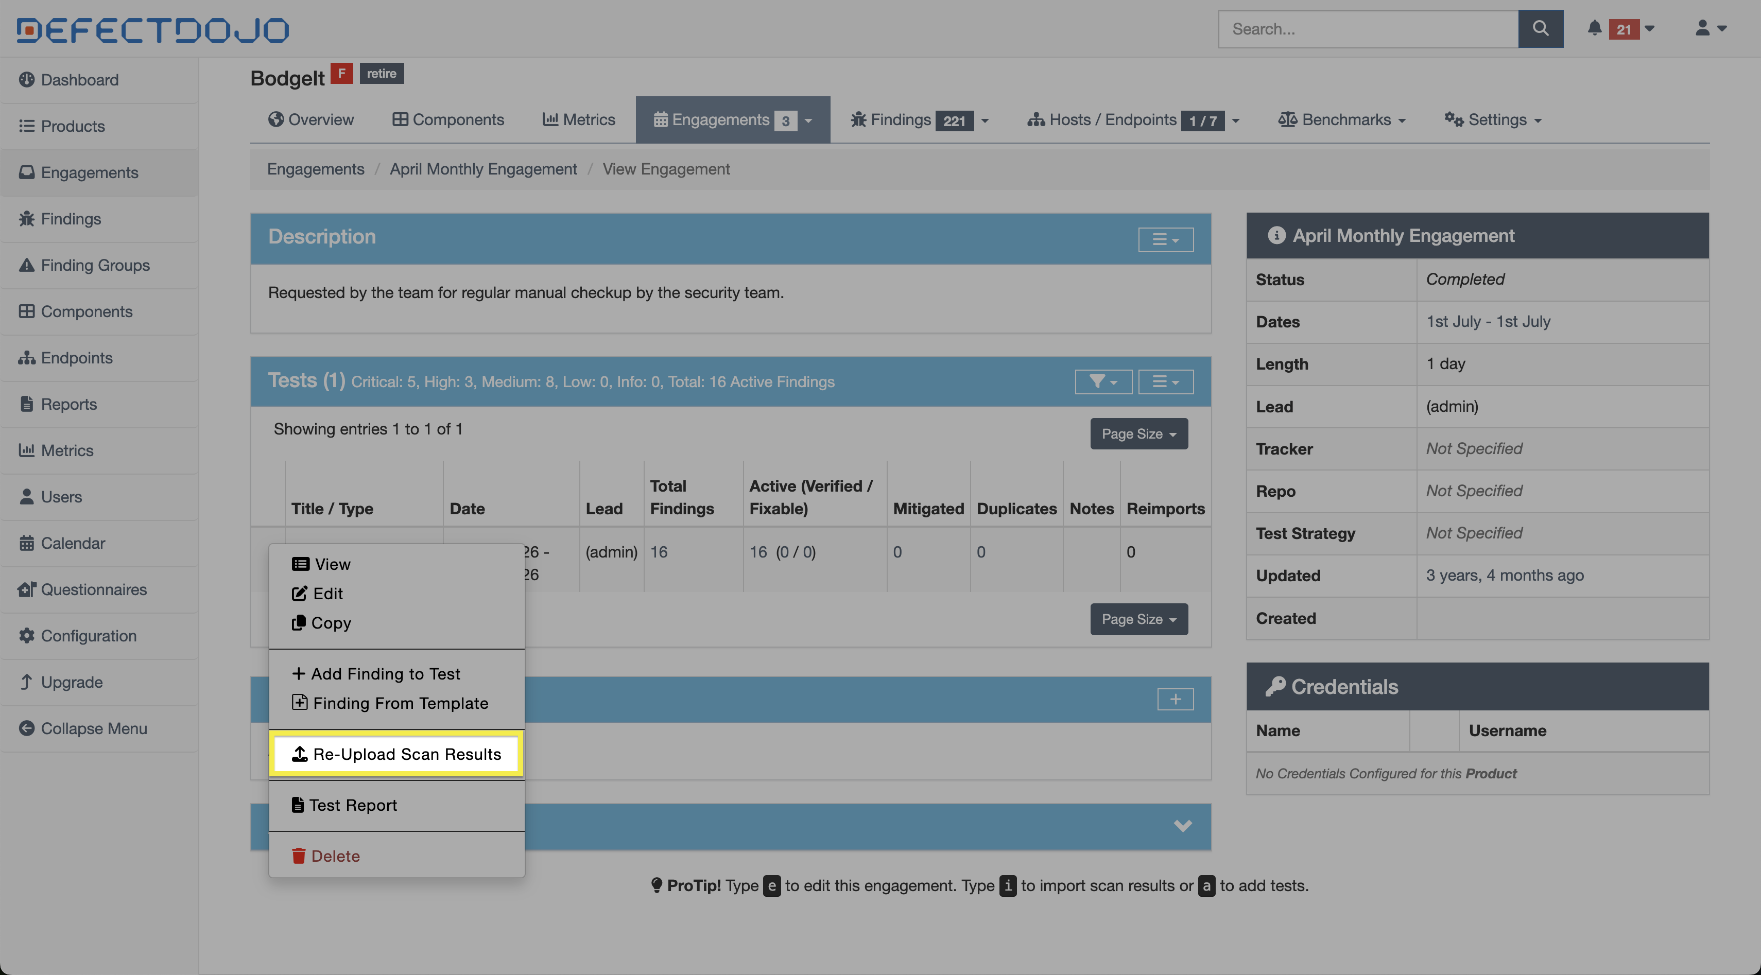Open Finding Groups in the sidebar
The image size is (1761, 975).
point(95,265)
